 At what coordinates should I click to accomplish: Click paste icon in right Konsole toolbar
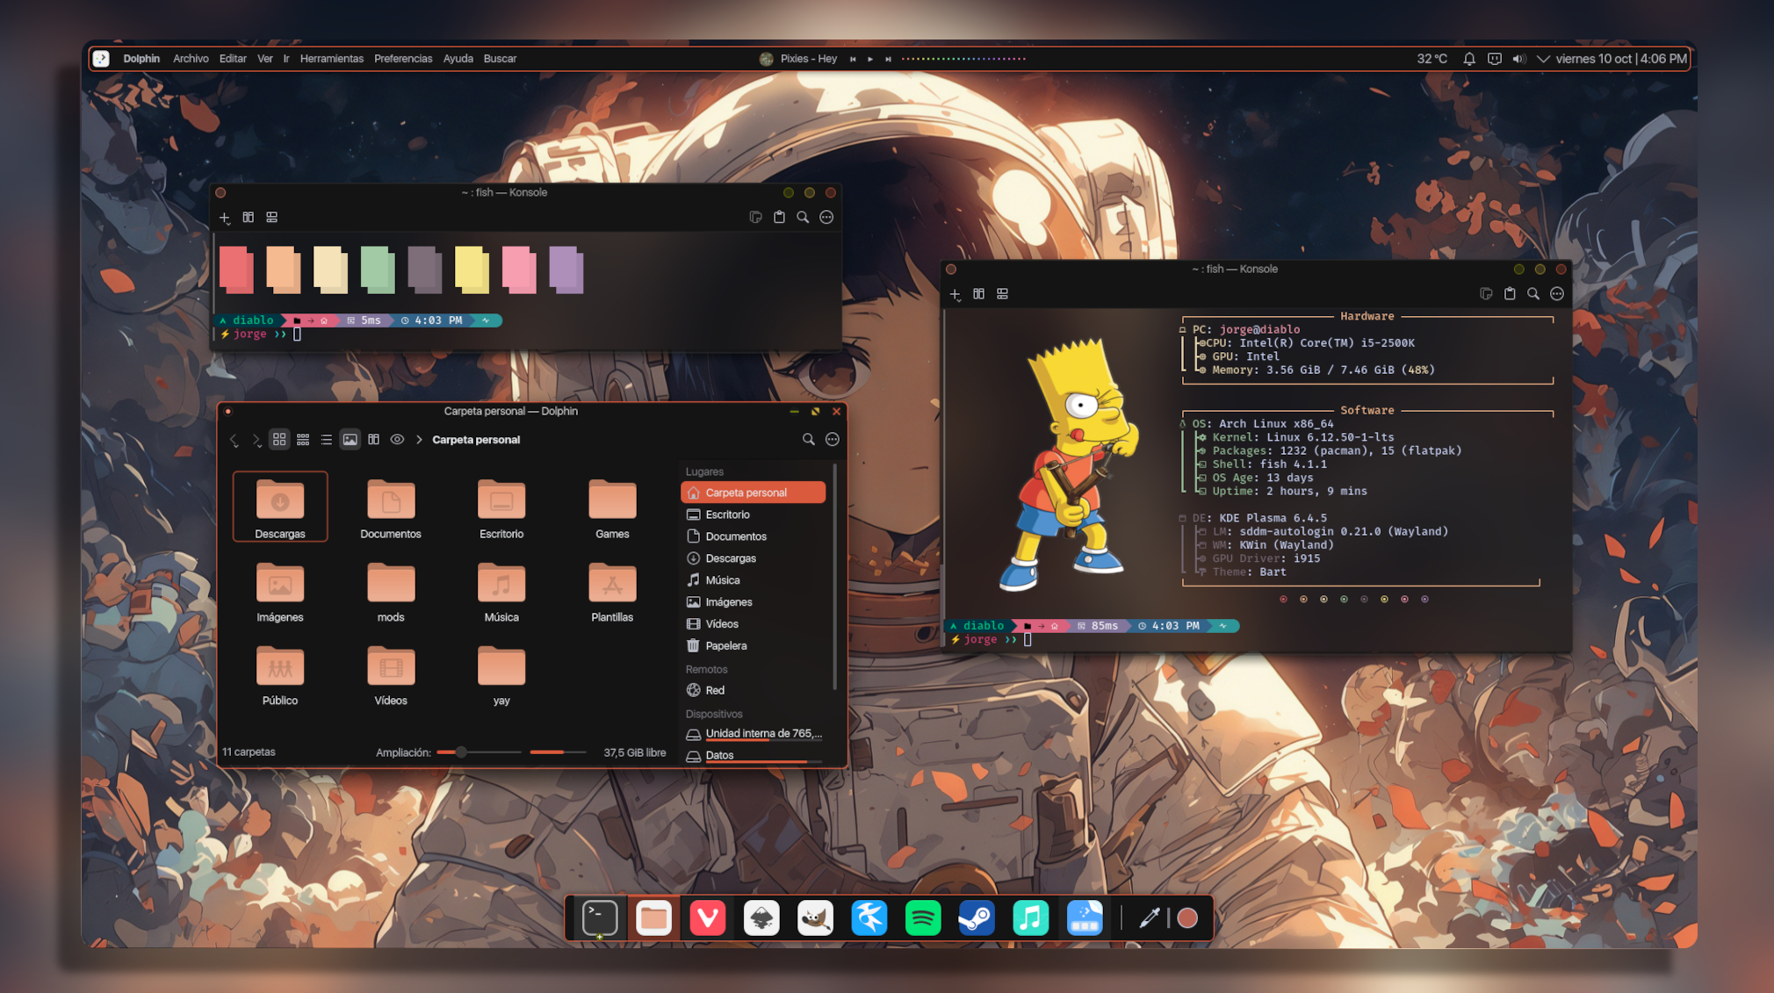1510,294
